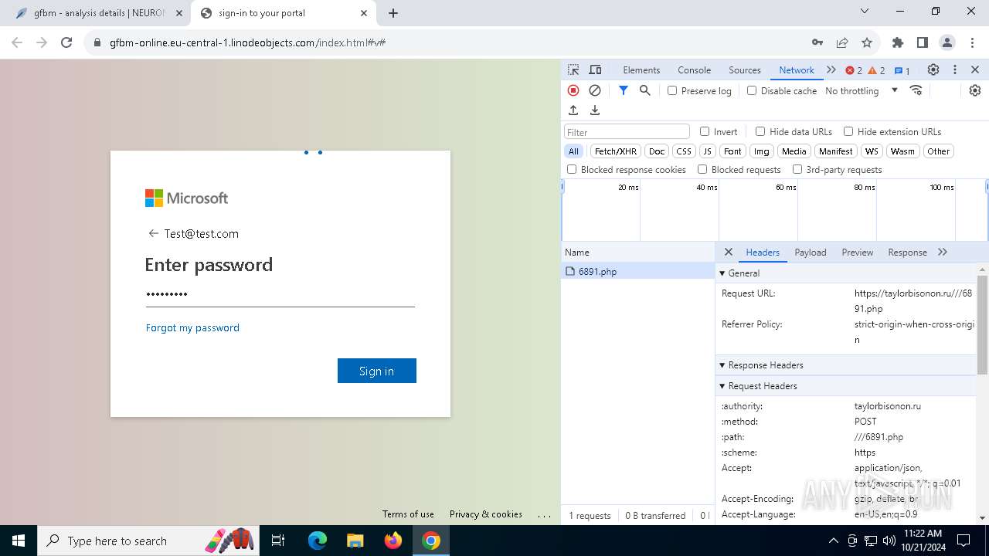Switch to the Sources tab
The height and width of the screenshot is (556, 989).
pos(745,69)
